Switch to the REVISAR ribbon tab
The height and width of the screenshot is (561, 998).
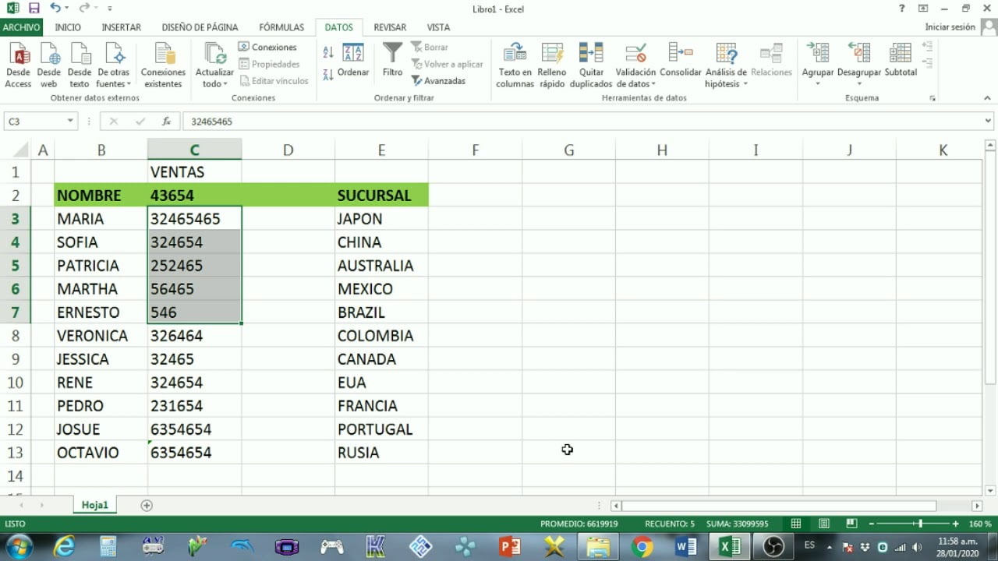click(x=390, y=26)
